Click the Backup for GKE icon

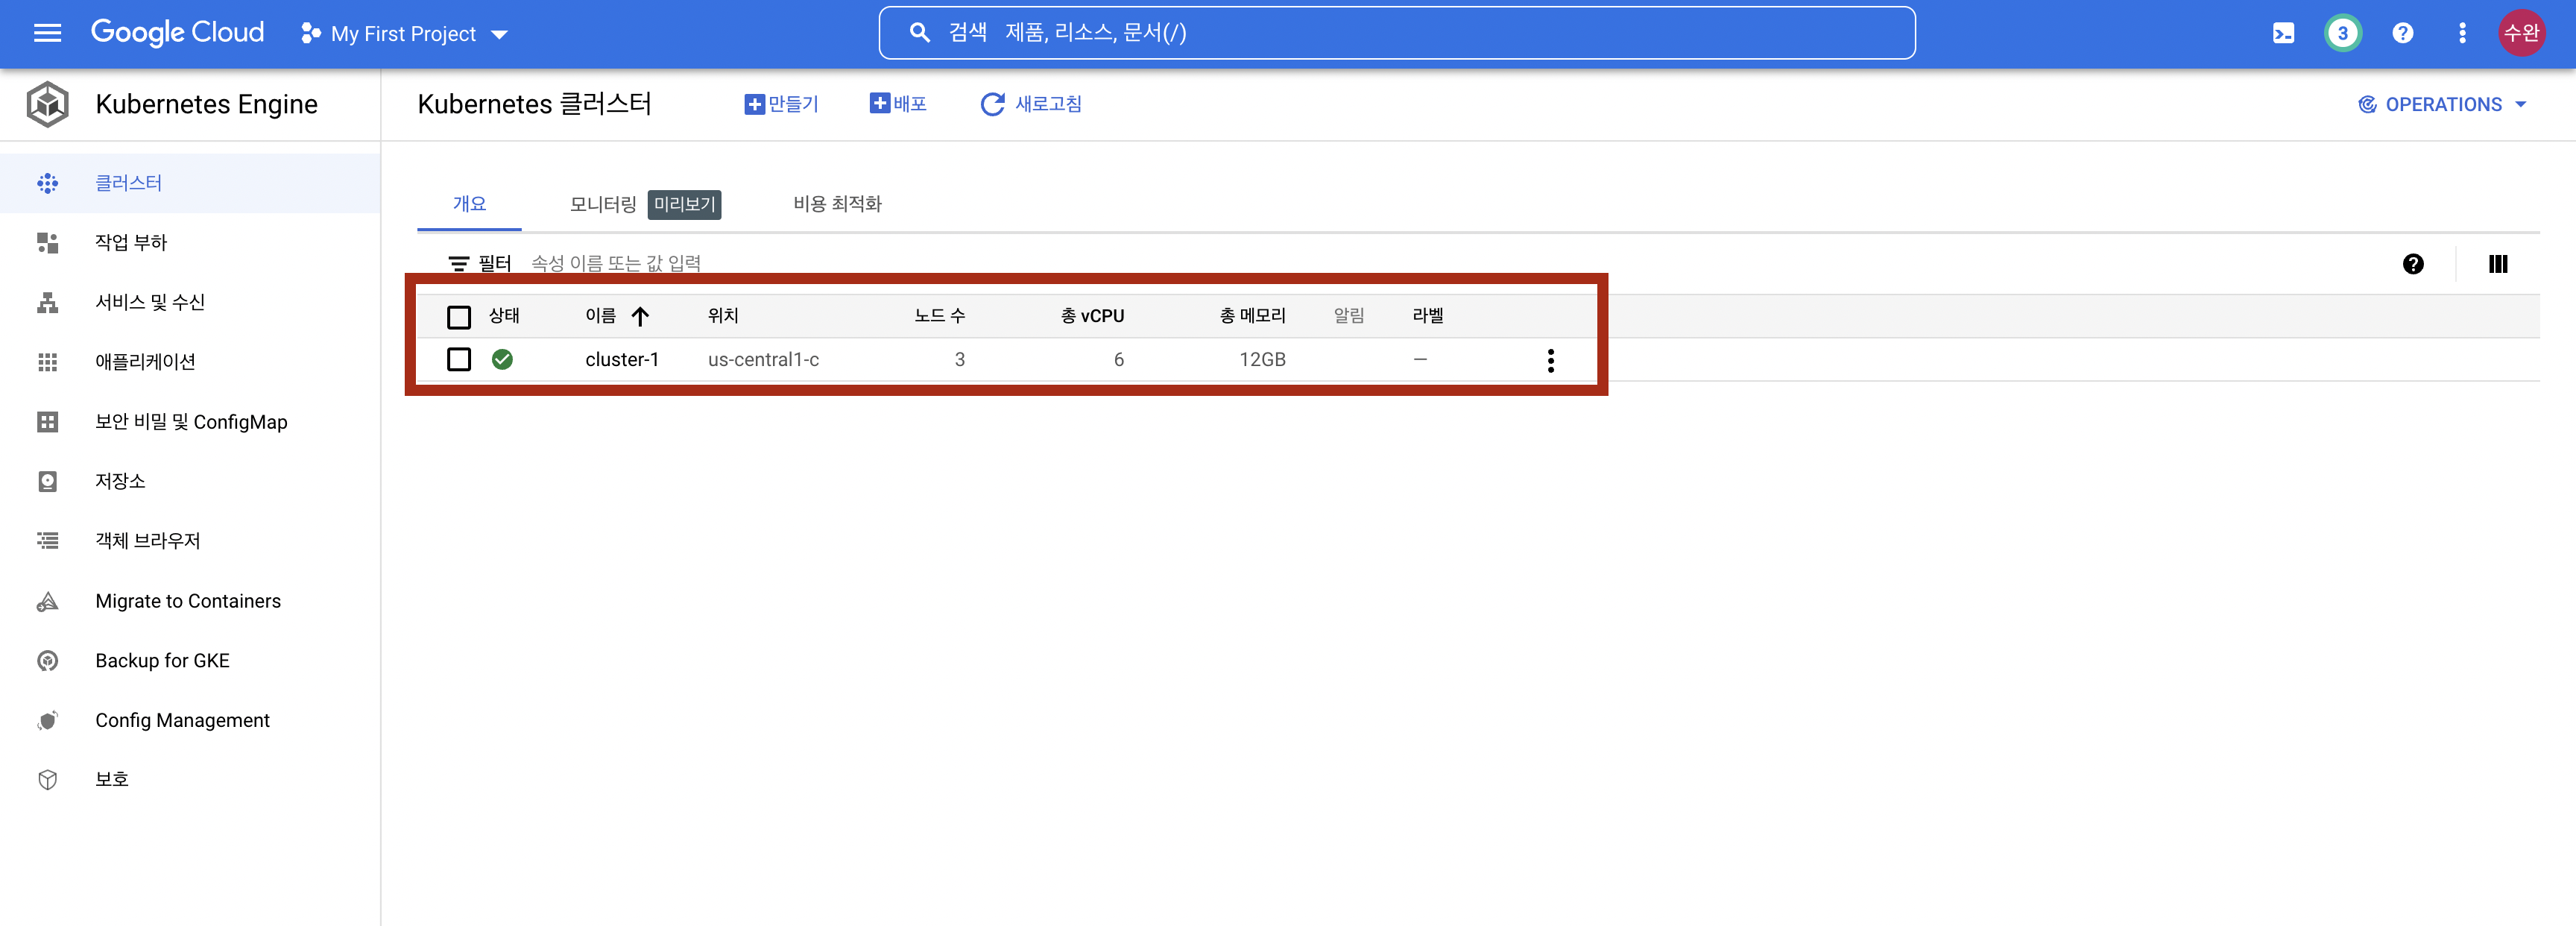click(x=47, y=661)
